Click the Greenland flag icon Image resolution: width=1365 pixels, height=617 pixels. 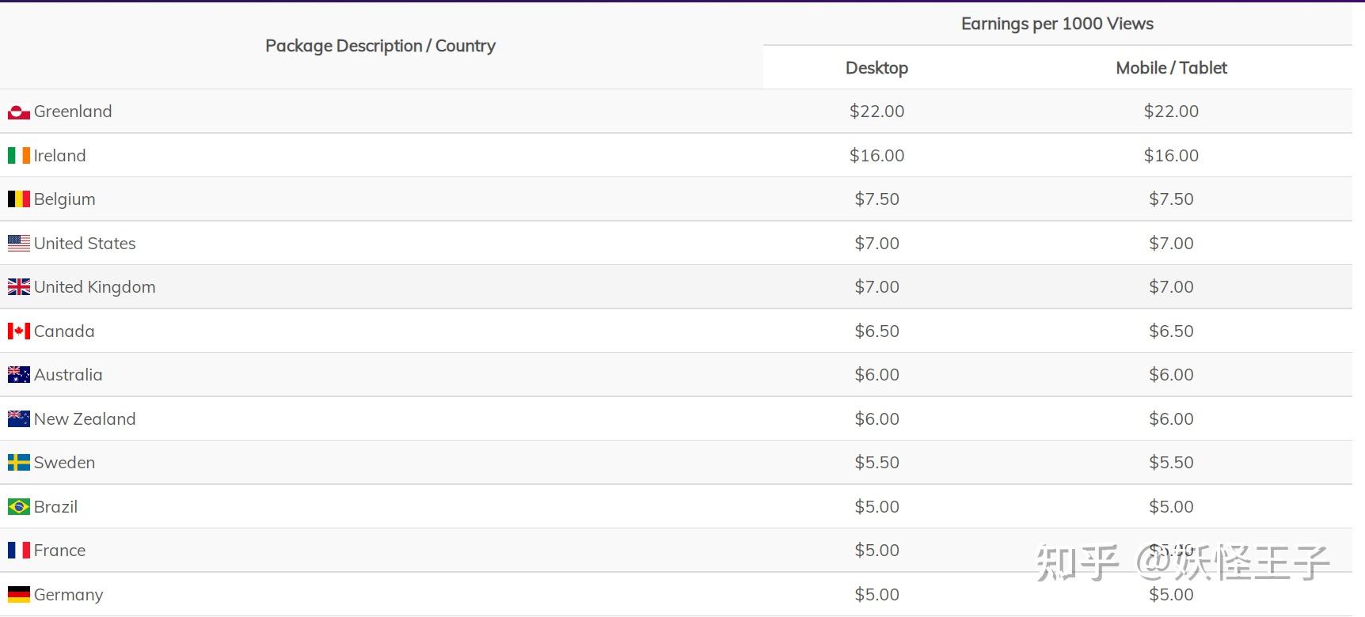19,112
